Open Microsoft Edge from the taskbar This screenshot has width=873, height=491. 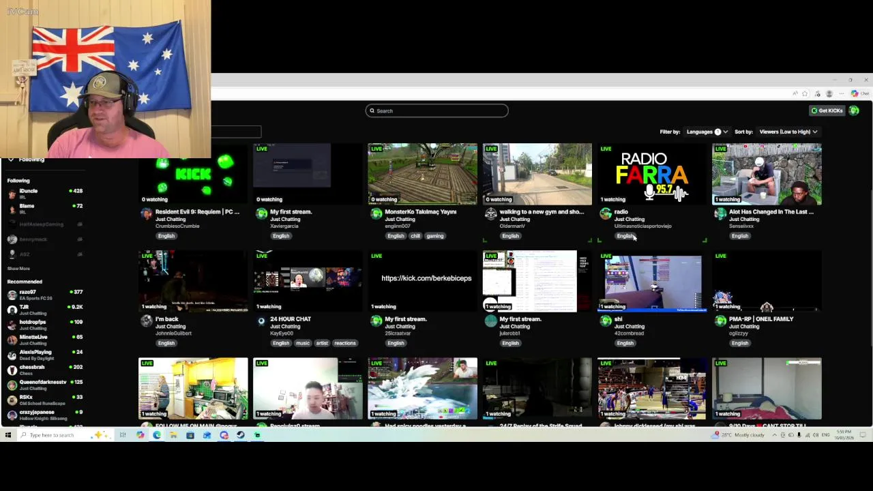tap(157, 435)
